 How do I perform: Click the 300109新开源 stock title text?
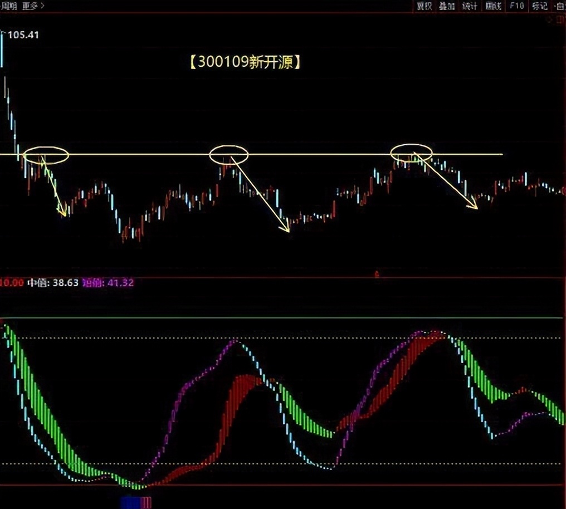(x=245, y=62)
